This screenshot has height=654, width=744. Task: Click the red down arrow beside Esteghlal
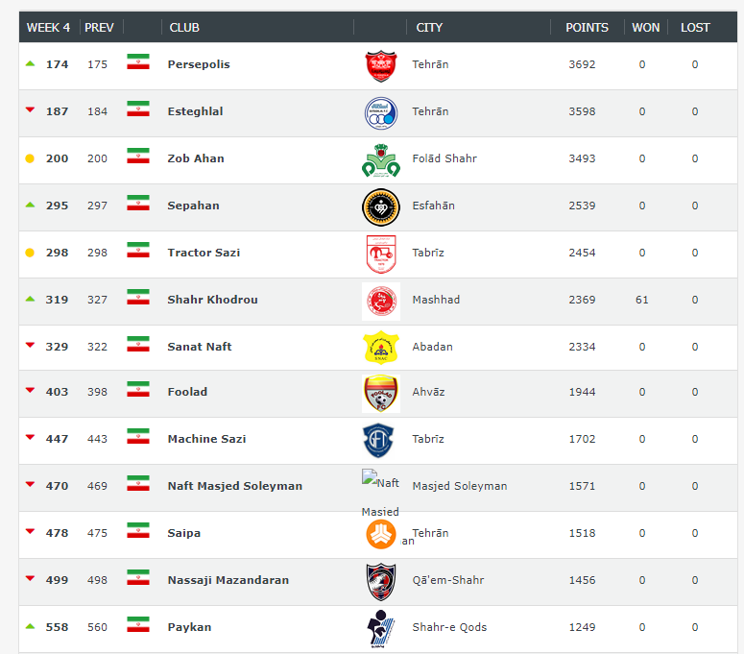(x=30, y=111)
